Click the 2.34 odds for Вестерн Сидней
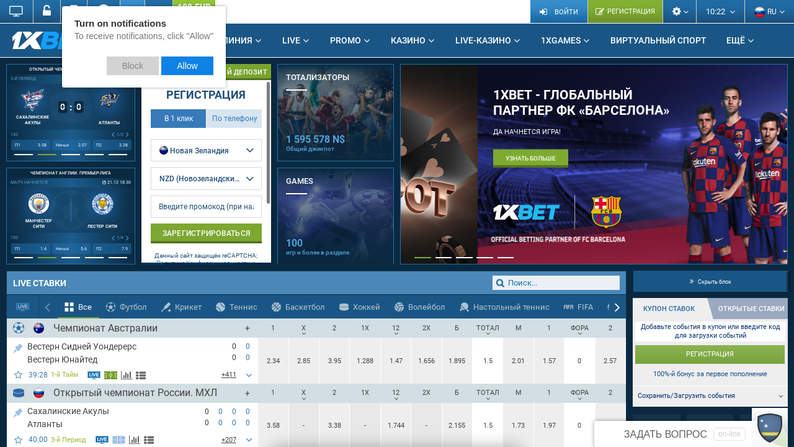794x447 pixels. click(273, 361)
